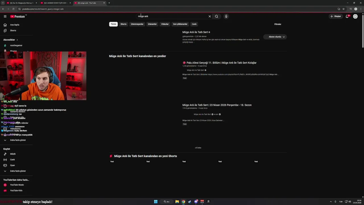Screen dimensions: 364x205
Task: Expand the Abonelikler section arrow
Action: (x=17, y=40)
